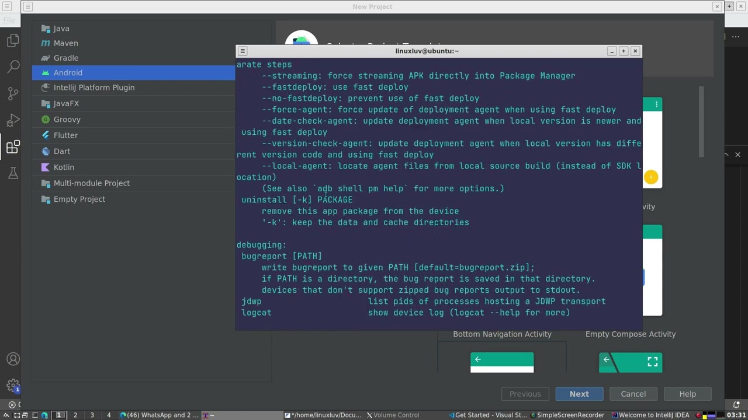
Task: Click the red recording tray icon
Action: 698,415
